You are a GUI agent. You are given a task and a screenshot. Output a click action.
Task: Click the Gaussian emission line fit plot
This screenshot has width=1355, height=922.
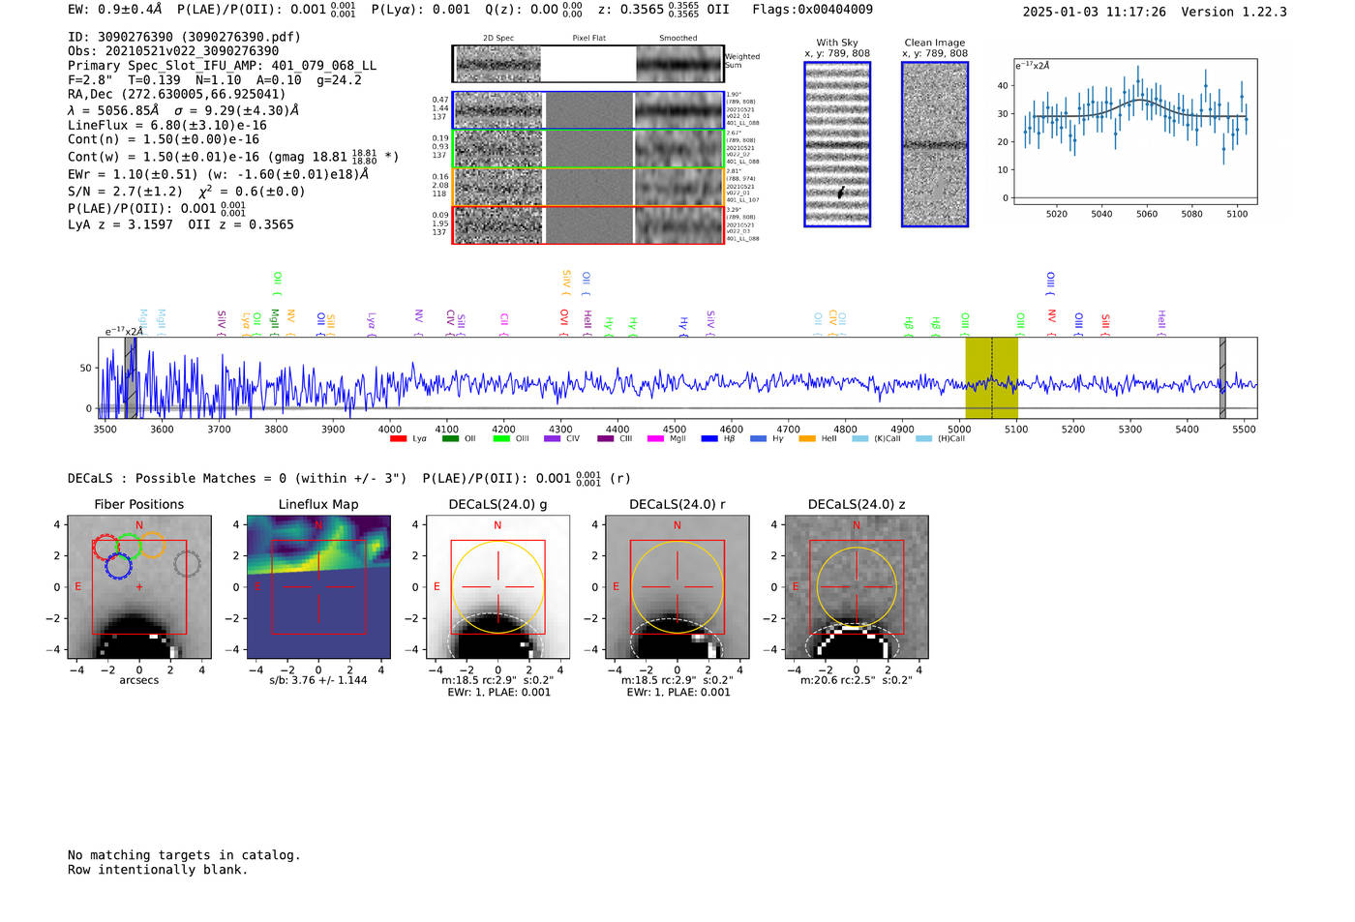pyautogui.click(x=1134, y=132)
